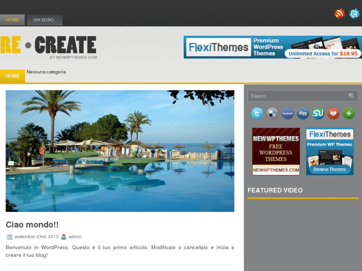Click the 'BY NEWWPTHEMES.COM' tagline text

73,57
